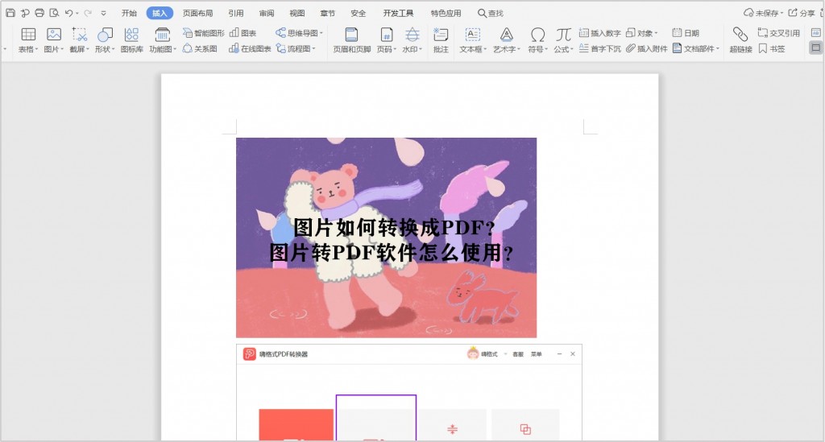The width and height of the screenshot is (825, 442).
Task: Click the 嗨格式 user avatar in embedded screenshot
Action: [473, 353]
